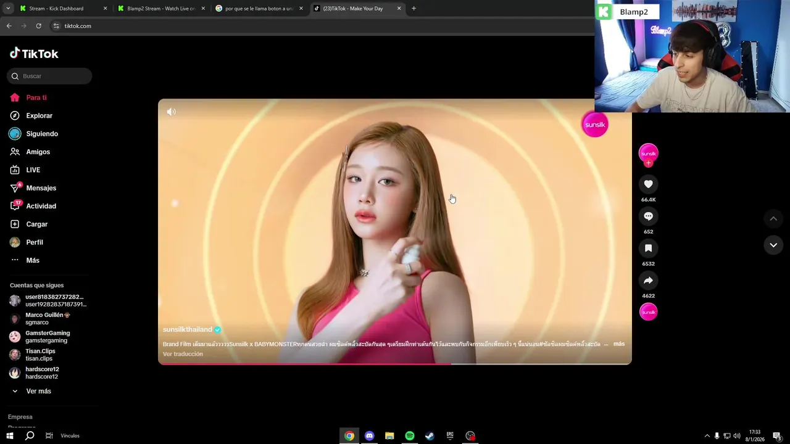Open Perfil page
The width and height of the screenshot is (790, 444).
[26, 242]
